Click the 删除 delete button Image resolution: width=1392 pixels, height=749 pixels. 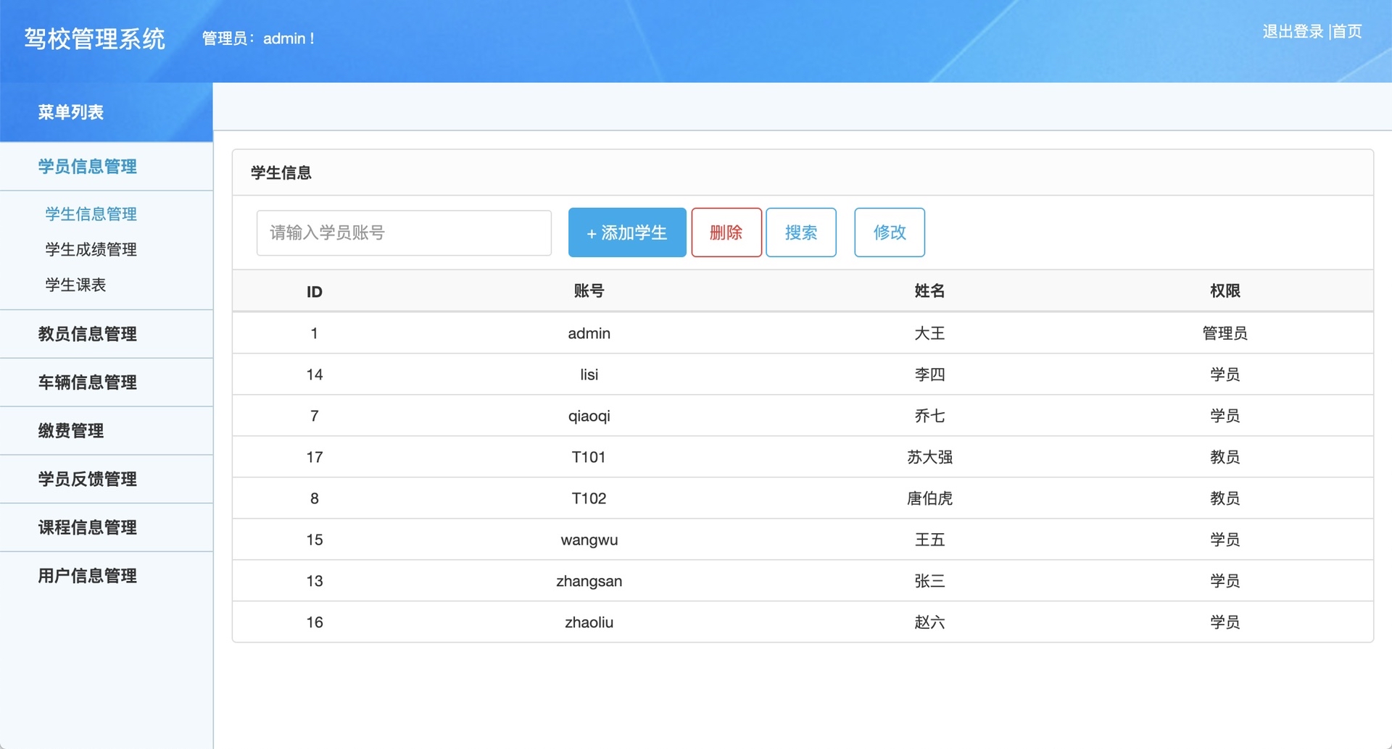[x=726, y=233]
